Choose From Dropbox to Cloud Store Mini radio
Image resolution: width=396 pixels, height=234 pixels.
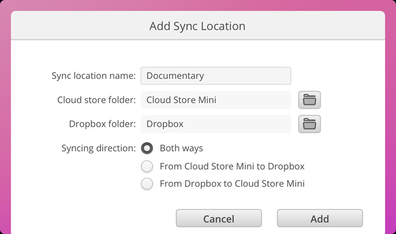click(x=147, y=184)
